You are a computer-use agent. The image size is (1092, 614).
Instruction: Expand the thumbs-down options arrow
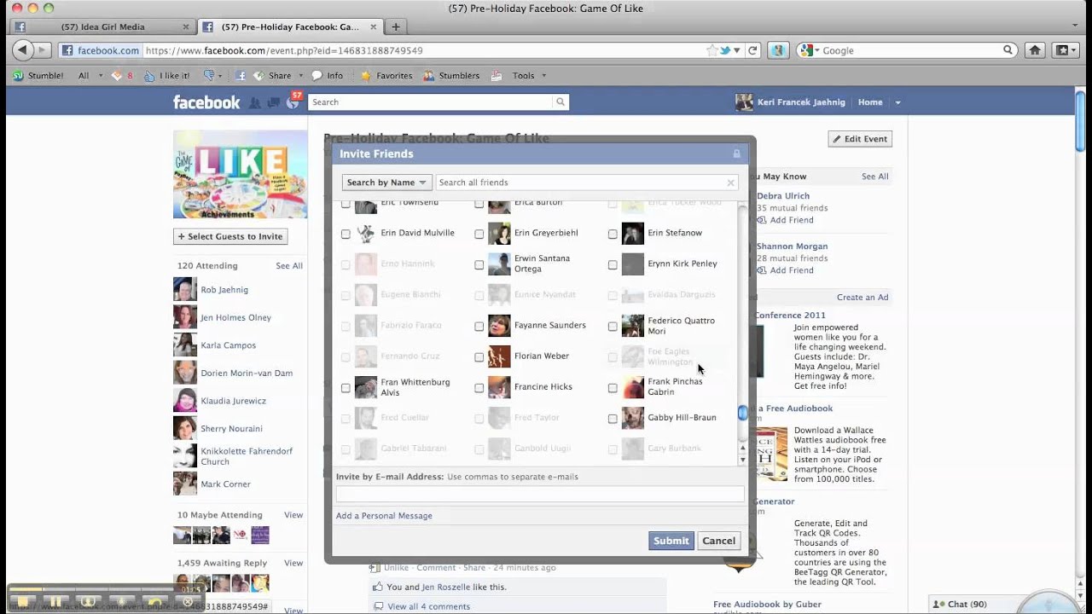pyautogui.click(x=220, y=75)
